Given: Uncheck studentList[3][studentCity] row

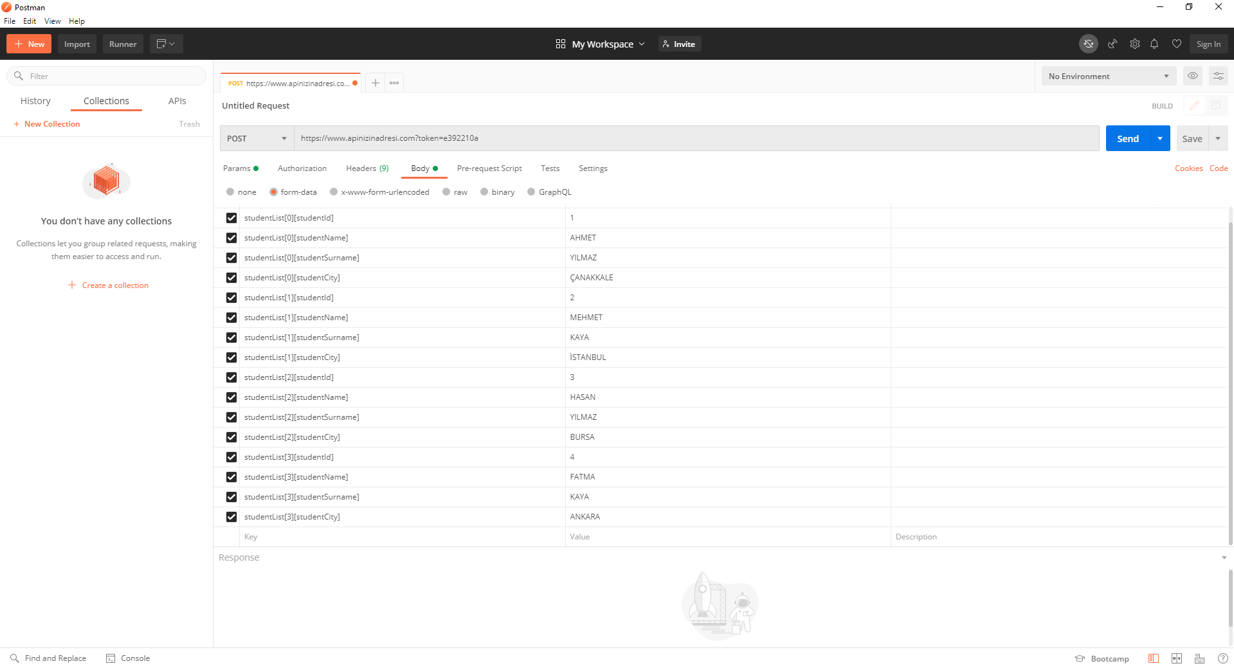Looking at the screenshot, I should coord(231,517).
